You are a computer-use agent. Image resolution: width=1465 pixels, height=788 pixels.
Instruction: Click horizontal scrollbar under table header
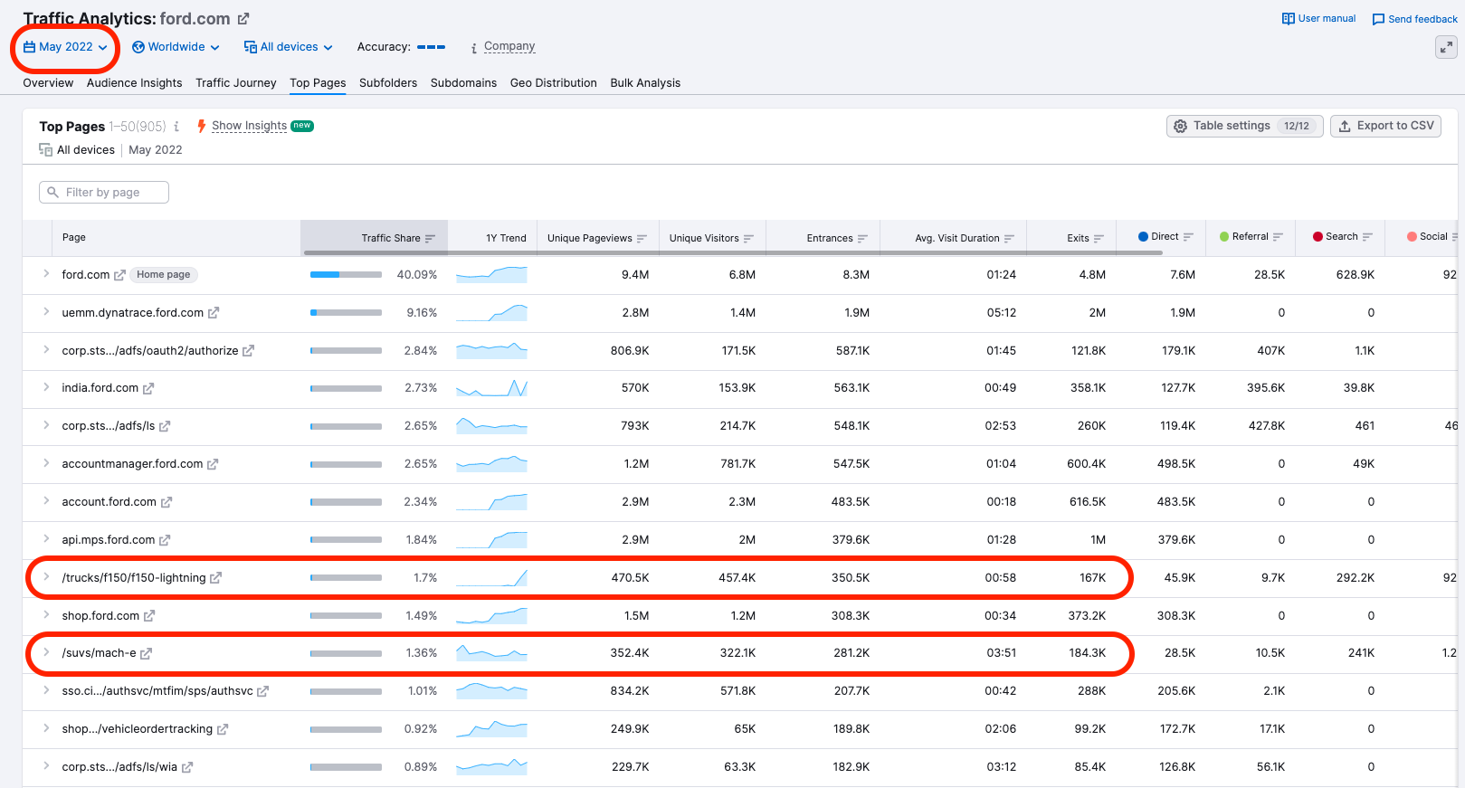[x=733, y=252]
